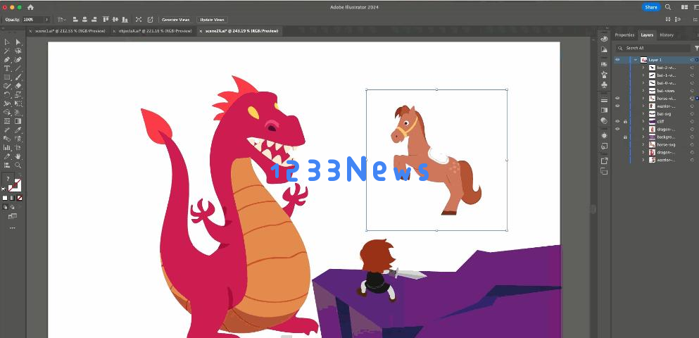The image size is (699, 338).
Task: Click the Update Views button
Action: click(212, 20)
